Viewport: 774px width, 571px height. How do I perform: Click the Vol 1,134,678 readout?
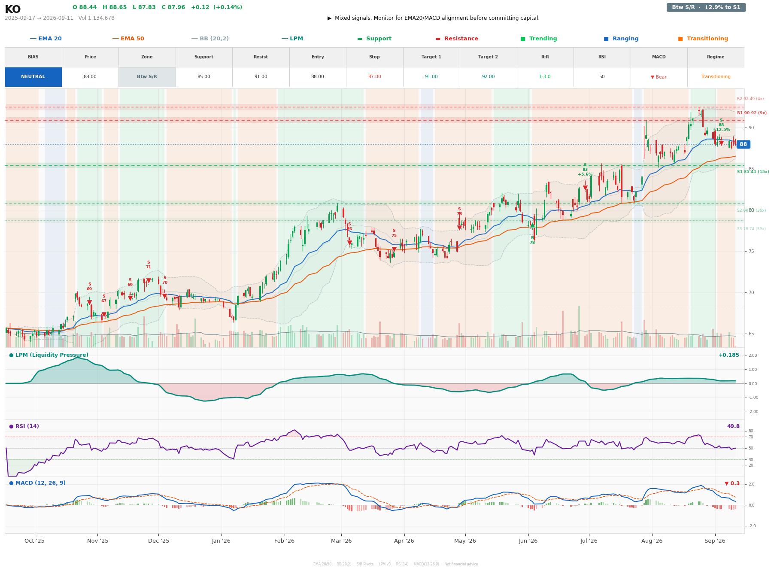coord(97,18)
